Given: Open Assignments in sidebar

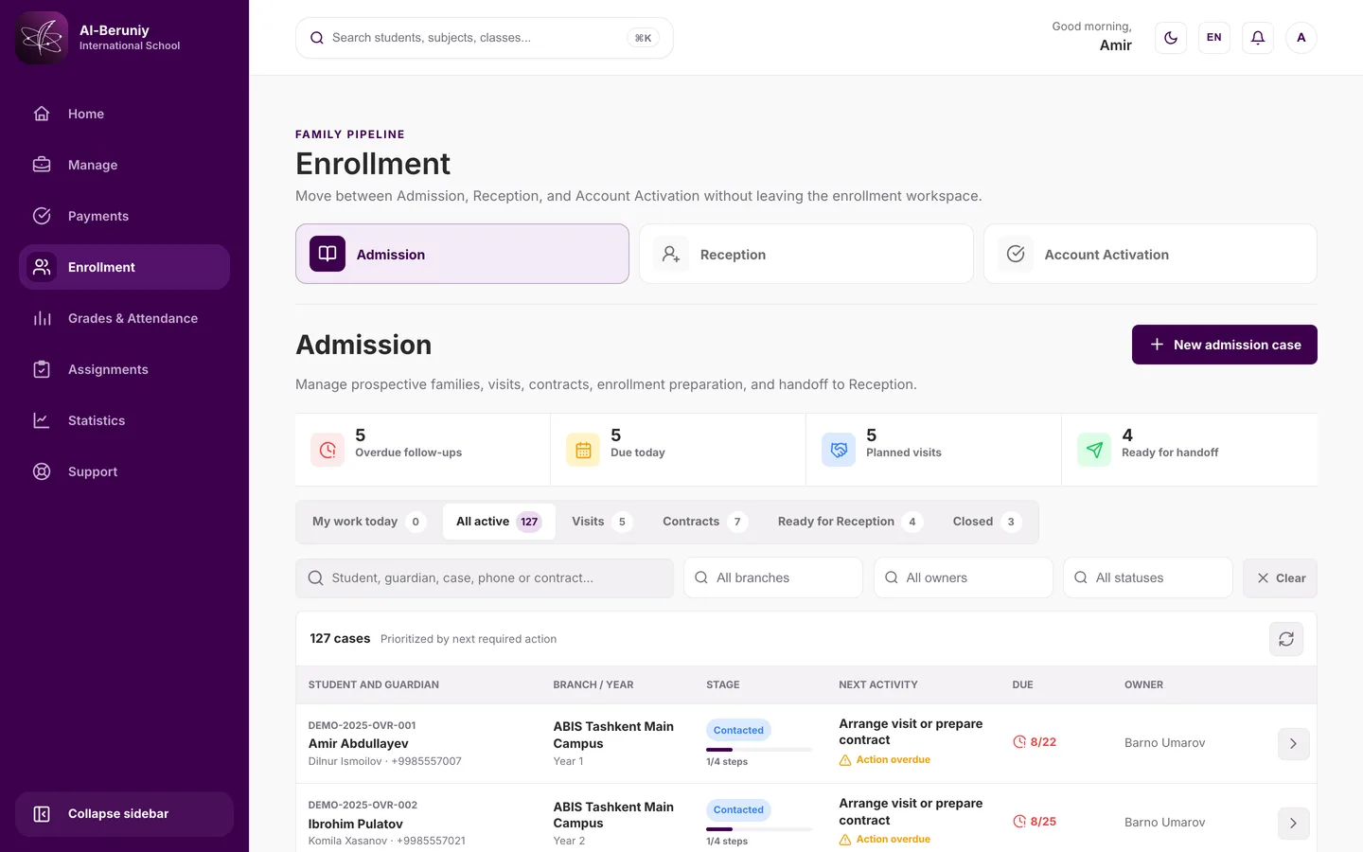Looking at the screenshot, I should point(124,369).
